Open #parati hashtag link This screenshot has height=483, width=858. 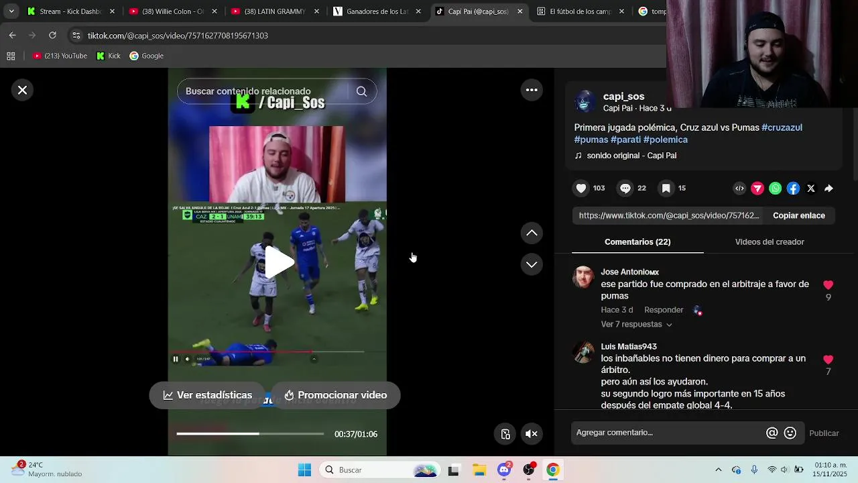point(625,140)
